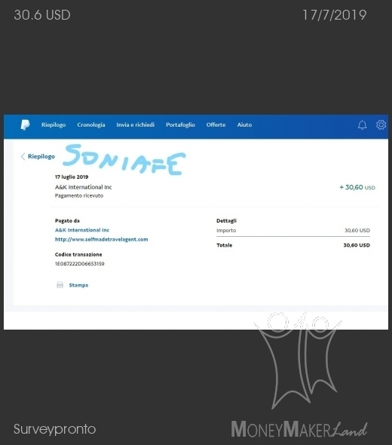This screenshot has height=445, width=392.
Task: Open the notifications bell icon
Action: click(x=362, y=125)
